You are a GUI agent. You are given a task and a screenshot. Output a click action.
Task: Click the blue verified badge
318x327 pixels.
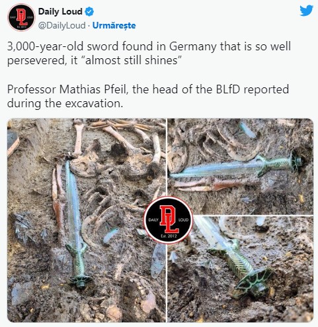[89, 12]
